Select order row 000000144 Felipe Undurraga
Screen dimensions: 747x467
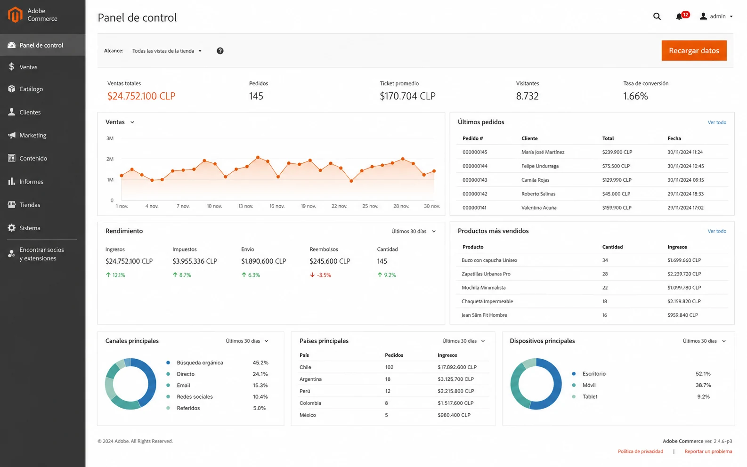593,166
